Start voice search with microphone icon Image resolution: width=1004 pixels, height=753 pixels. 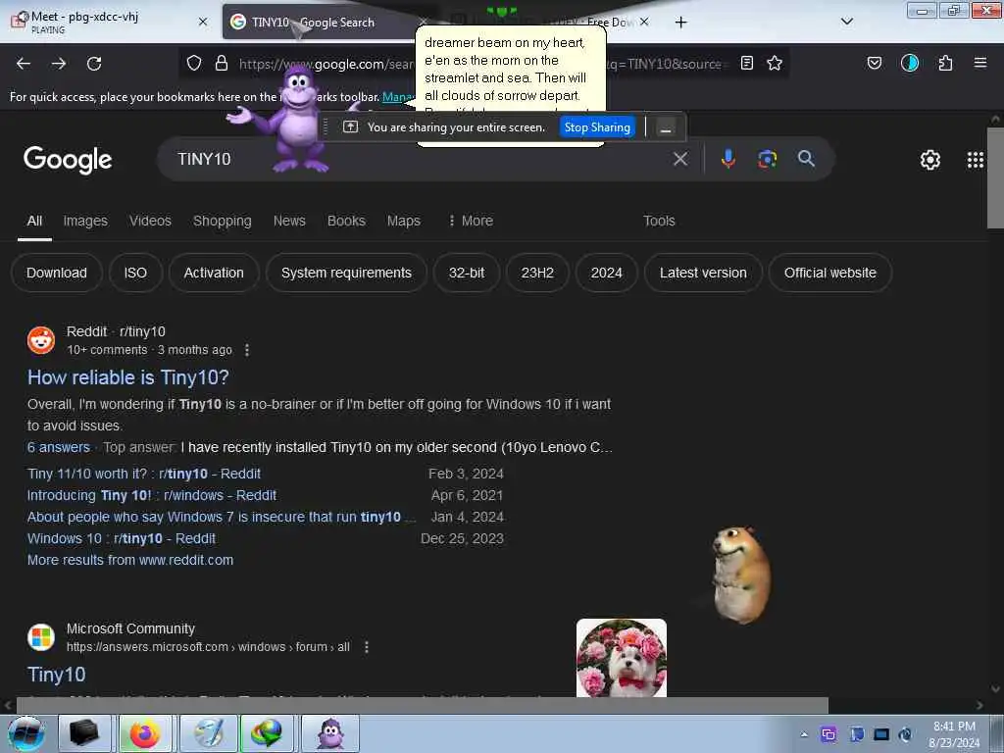[x=728, y=159]
